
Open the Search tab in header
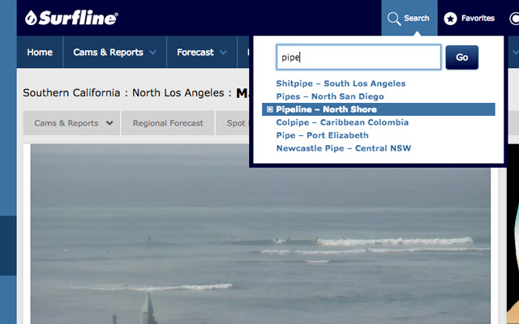pyautogui.click(x=410, y=18)
